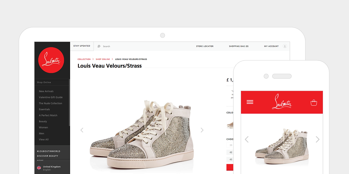
Task: Select New Arrivals in the sidebar menu
Action: click(46, 91)
